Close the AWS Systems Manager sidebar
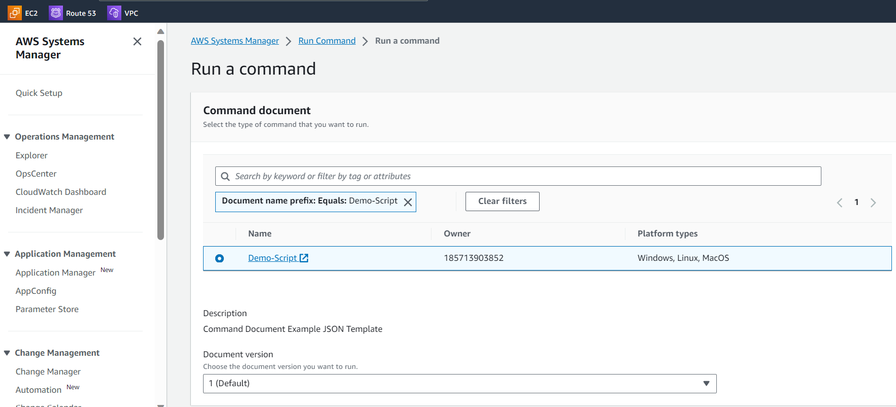Image resolution: width=896 pixels, height=407 pixels. coord(137,42)
